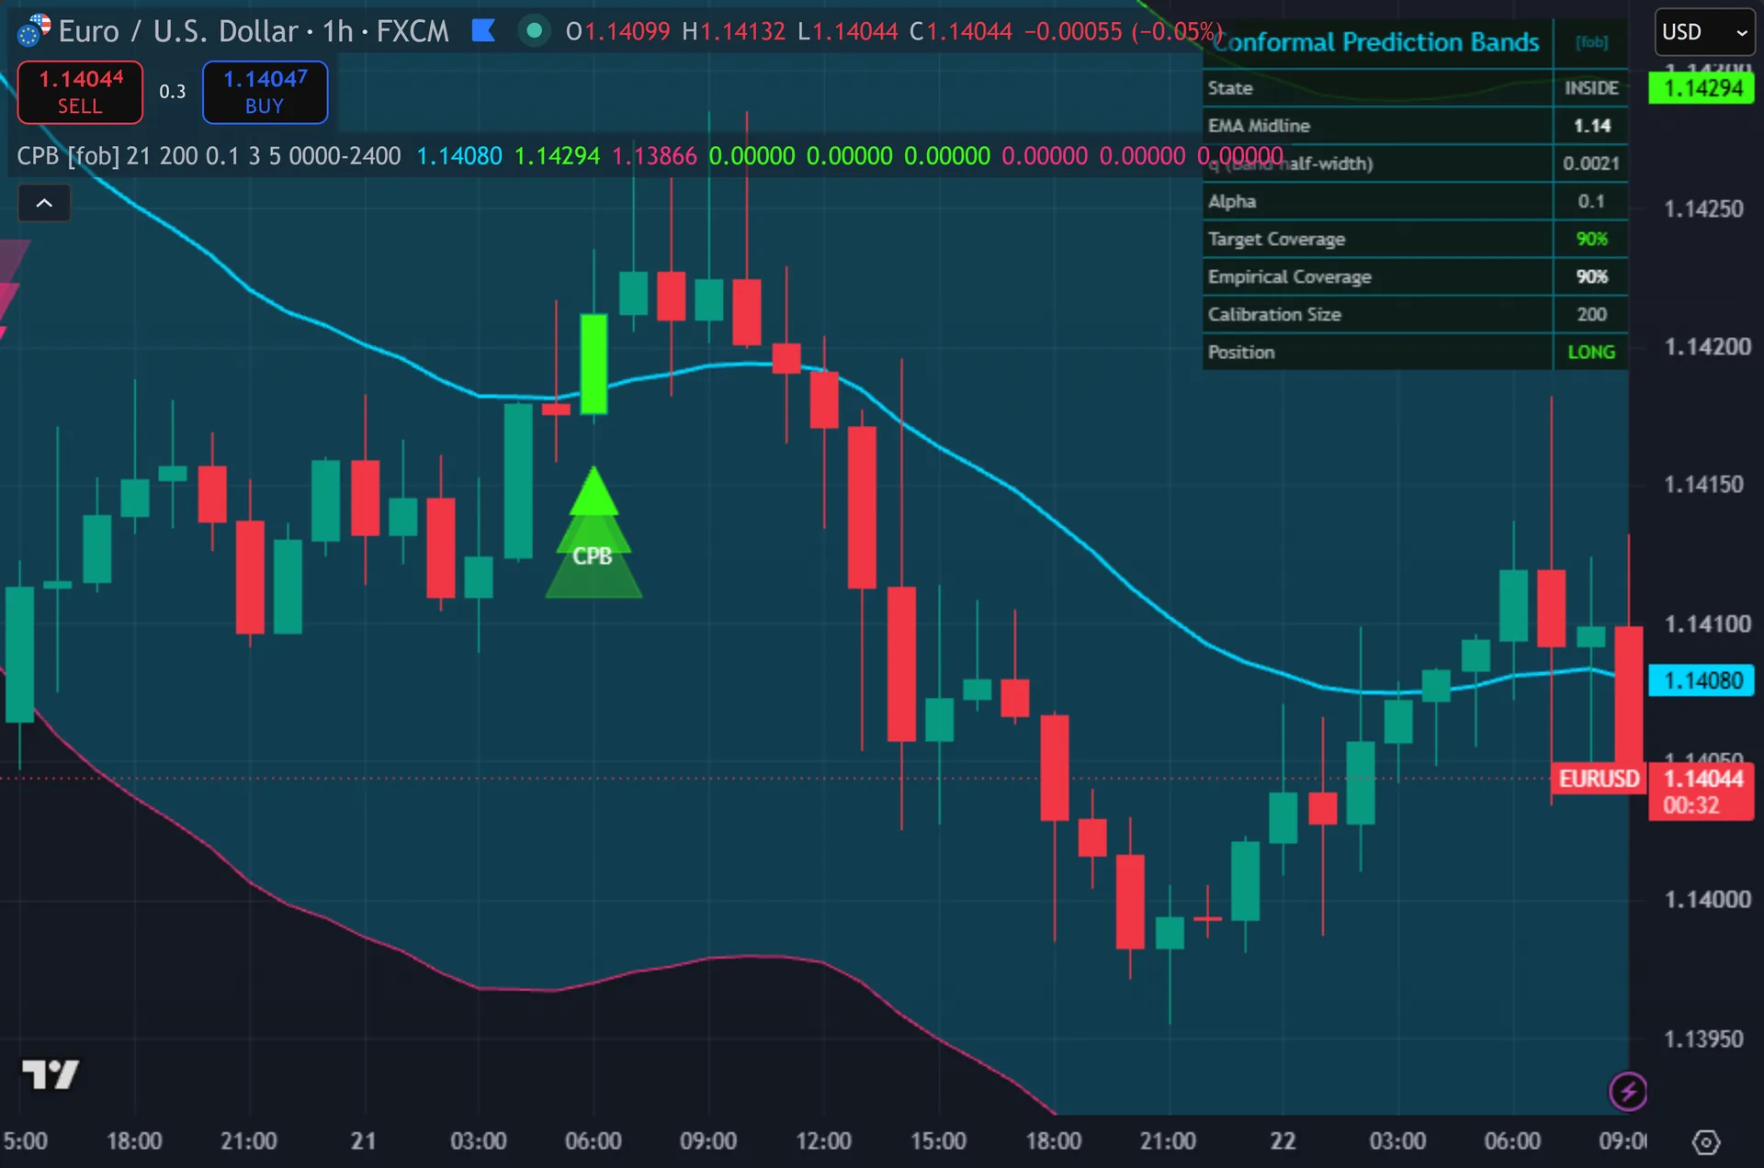This screenshot has width=1764, height=1168.
Task: Click the [fob] tag in the table header
Action: [x=1591, y=42]
